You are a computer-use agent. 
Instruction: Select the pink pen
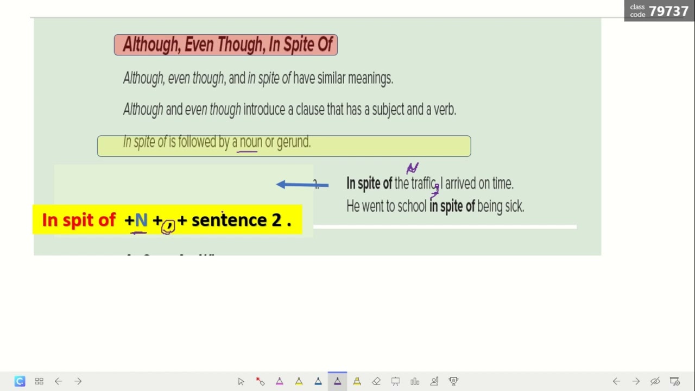tap(280, 381)
